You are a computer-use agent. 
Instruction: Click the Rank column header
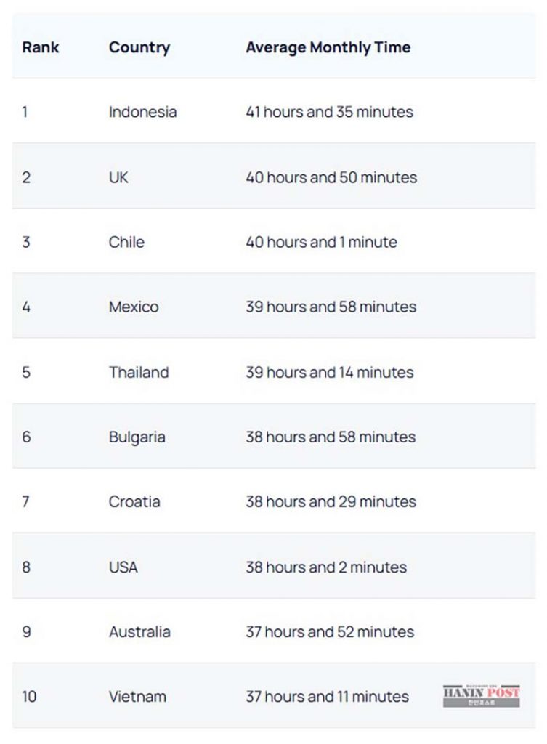coord(41,48)
